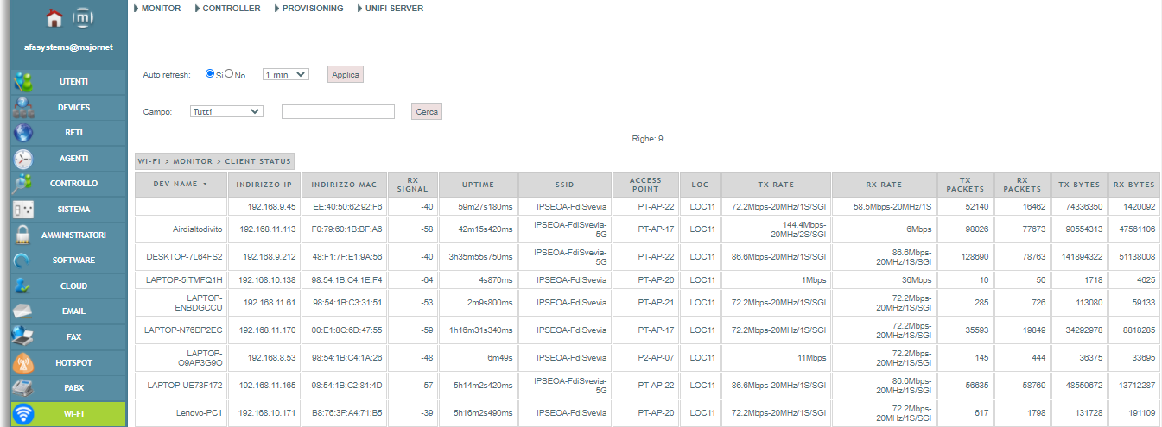Viewport: 1162px width, 427px height.
Task: Sort by RX Rate column header
Action: (x=884, y=185)
